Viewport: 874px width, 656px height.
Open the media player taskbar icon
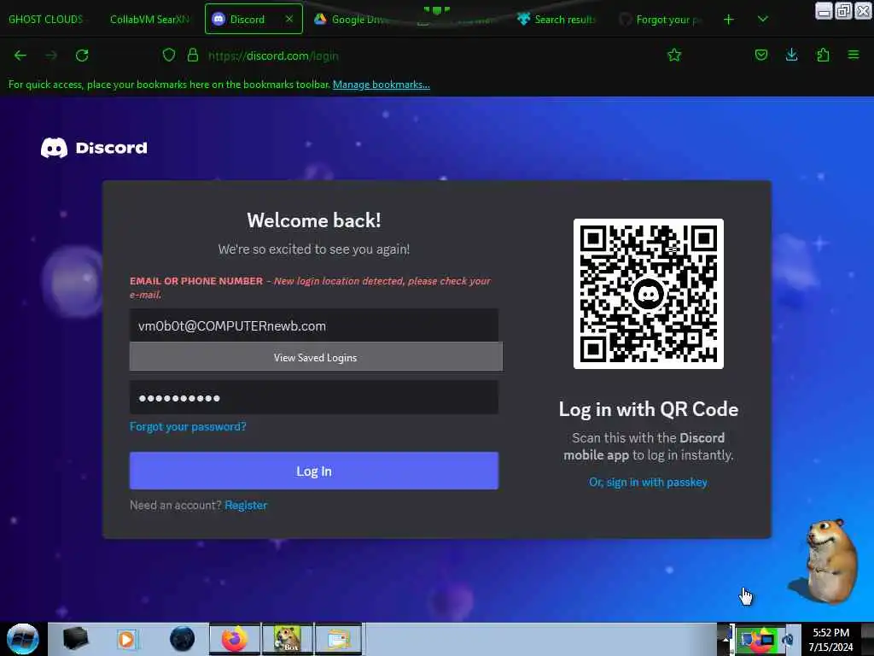click(126, 639)
